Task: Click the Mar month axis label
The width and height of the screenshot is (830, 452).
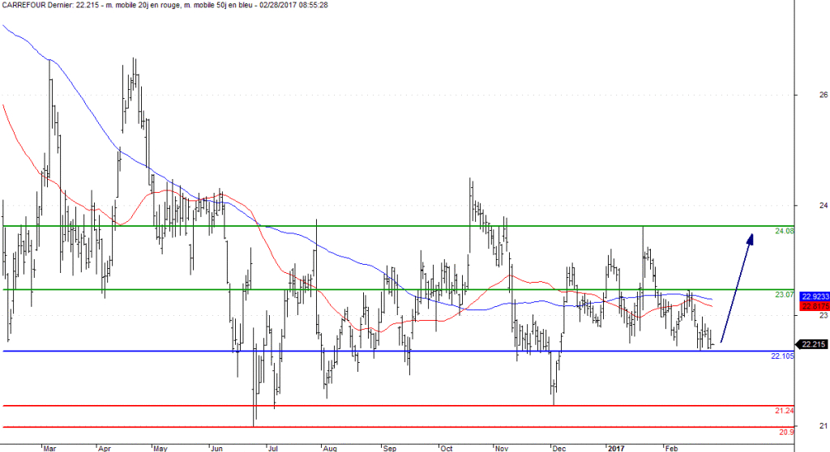Action: [49, 448]
